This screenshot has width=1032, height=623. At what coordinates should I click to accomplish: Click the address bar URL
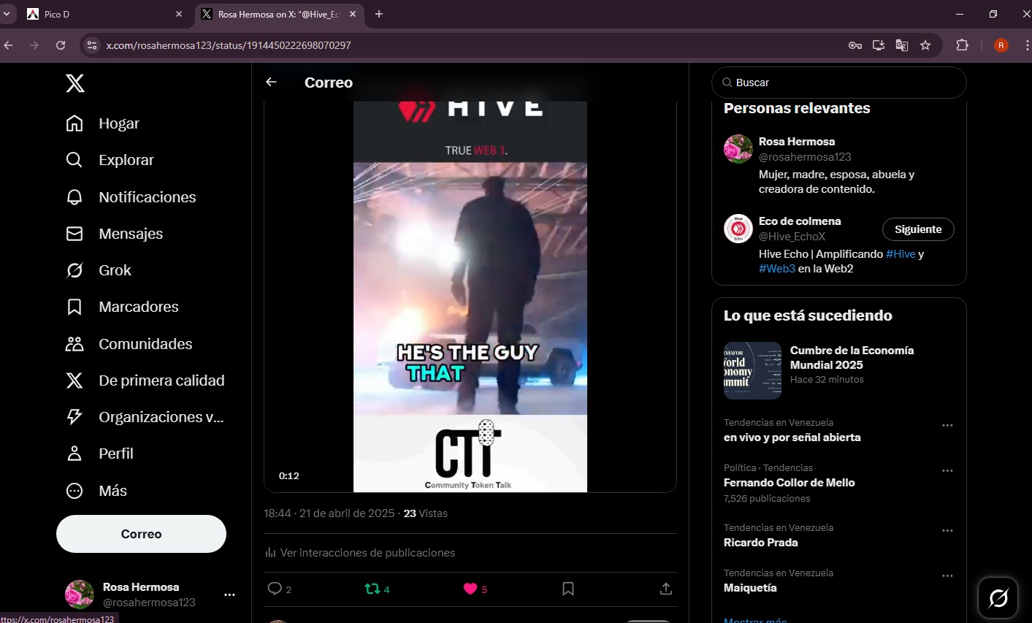229,45
